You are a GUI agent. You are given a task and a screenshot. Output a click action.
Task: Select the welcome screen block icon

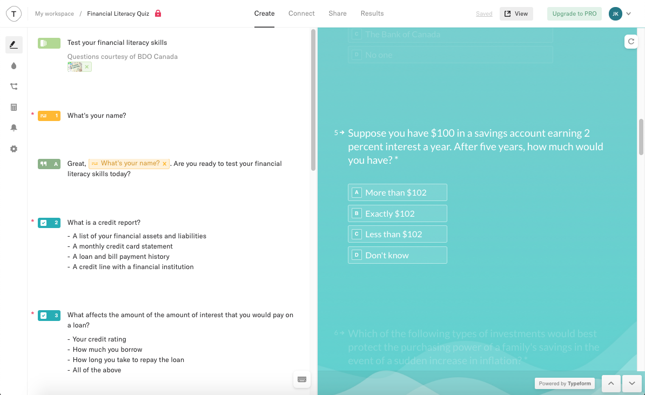[x=49, y=43]
